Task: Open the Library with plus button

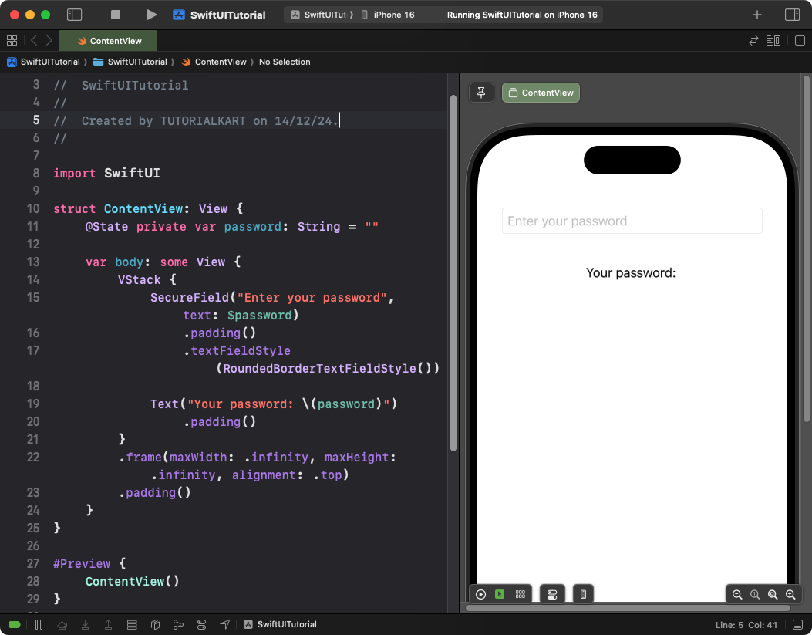Action: 757,15
